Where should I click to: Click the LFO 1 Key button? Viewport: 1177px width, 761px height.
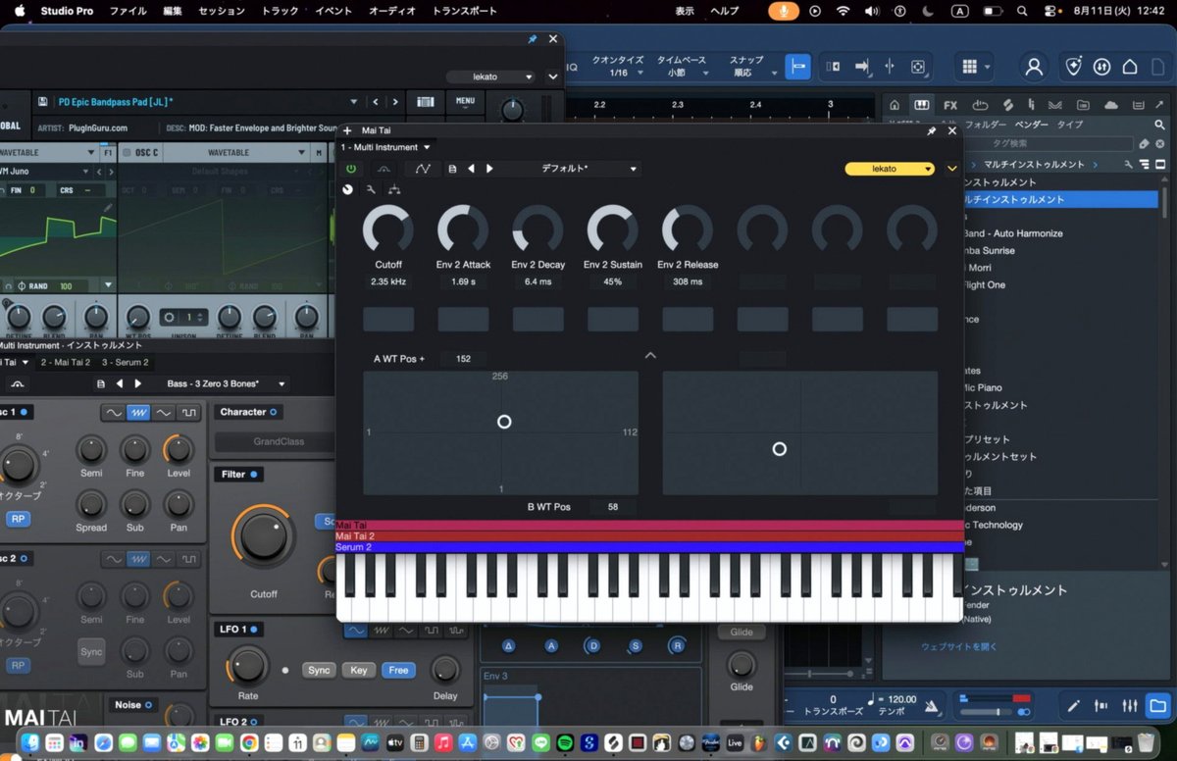[x=358, y=670]
